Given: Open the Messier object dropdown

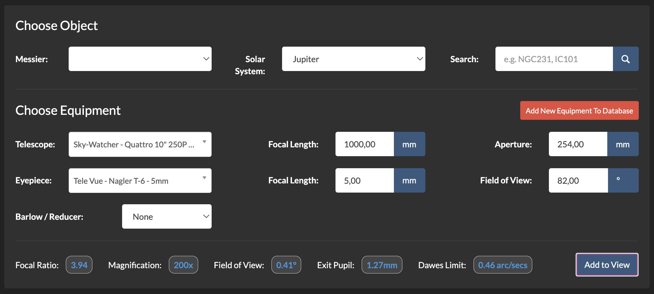Looking at the screenshot, I should point(140,59).
